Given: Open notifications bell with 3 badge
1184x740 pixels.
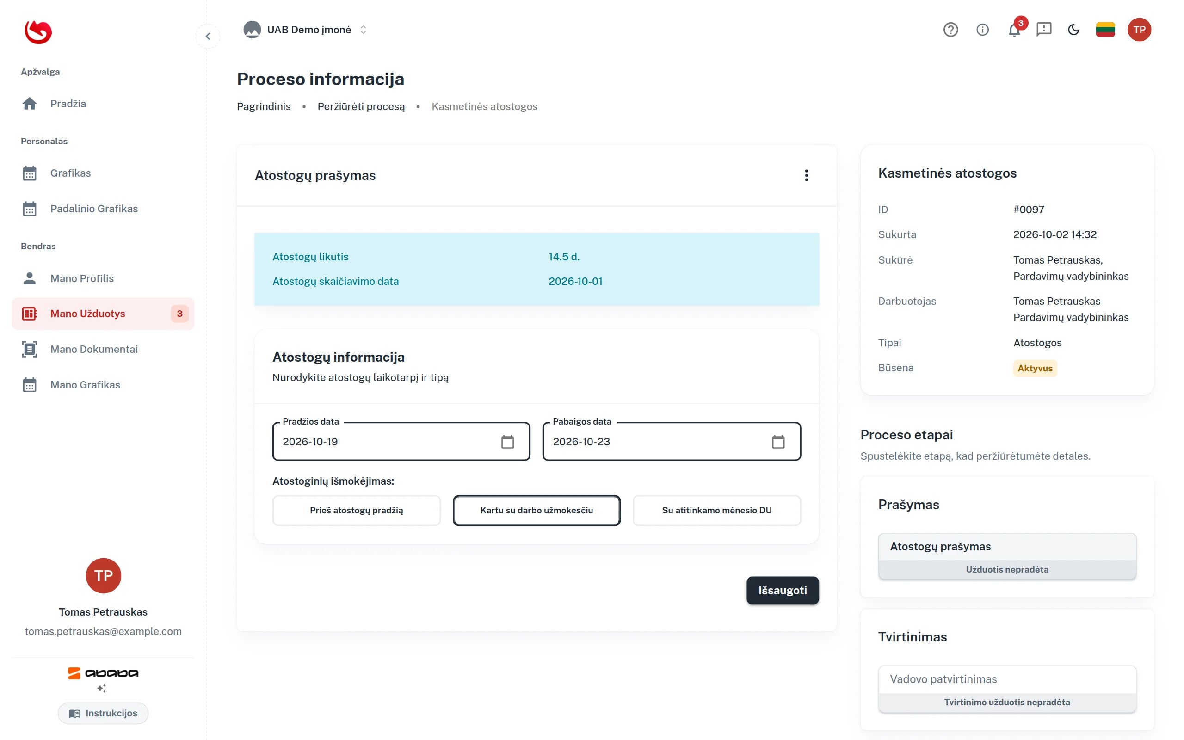Looking at the screenshot, I should pos(1015,30).
